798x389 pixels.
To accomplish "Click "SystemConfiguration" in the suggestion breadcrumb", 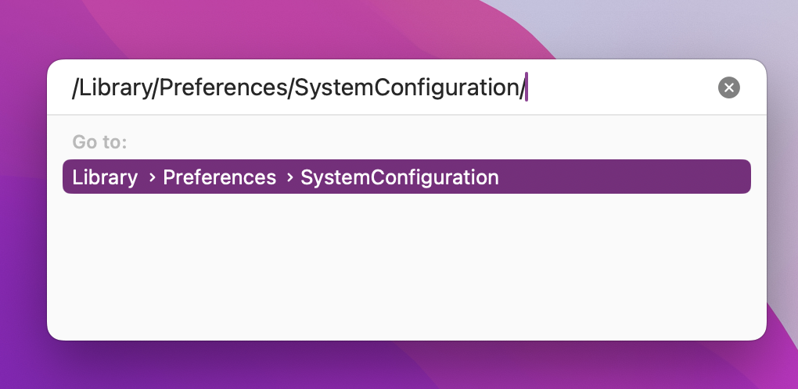I will [400, 177].
